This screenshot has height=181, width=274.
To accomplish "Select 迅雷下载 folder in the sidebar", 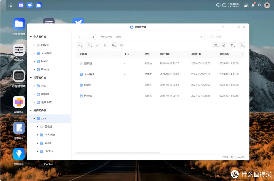I will [46, 102].
